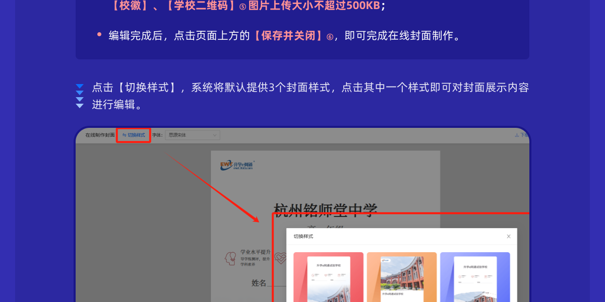The height and width of the screenshot is (302, 605).
Task: Click the 【校徽】 highlighted text
Action: [130, 6]
